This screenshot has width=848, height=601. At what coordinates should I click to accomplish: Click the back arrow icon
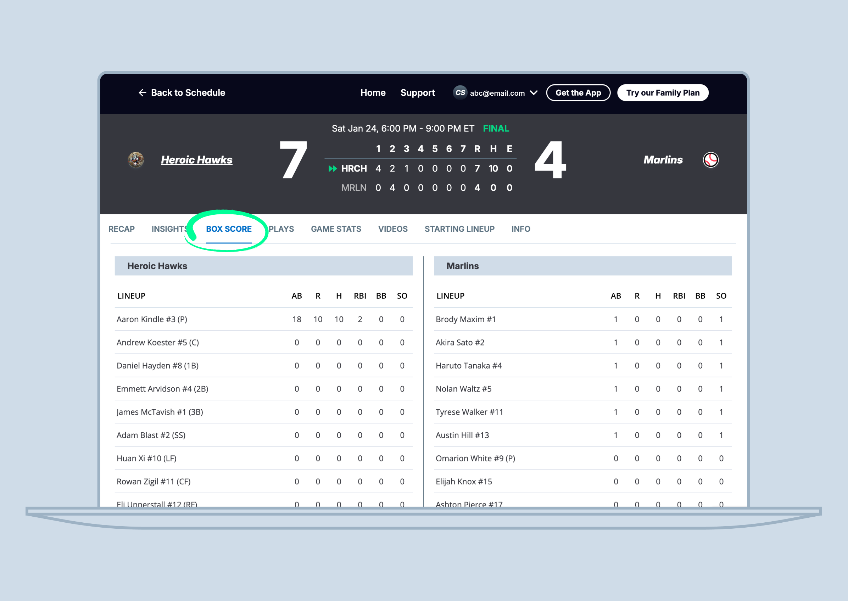pos(142,93)
